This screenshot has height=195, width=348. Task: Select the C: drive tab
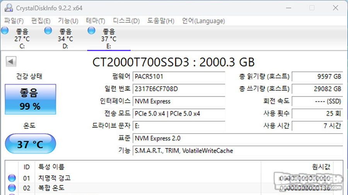tap(22, 39)
